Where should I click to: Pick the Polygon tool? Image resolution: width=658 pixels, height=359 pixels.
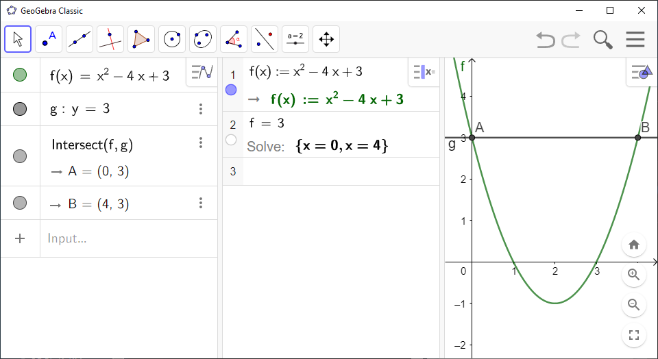(141, 39)
